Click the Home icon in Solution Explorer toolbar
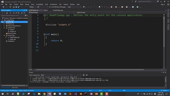 (7, 13)
